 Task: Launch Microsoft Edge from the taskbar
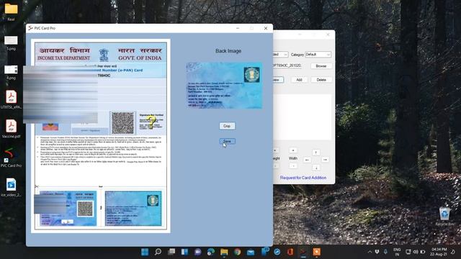(211, 252)
